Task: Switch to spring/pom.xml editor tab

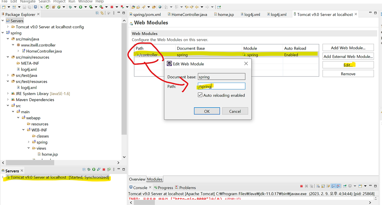Action: [145, 14]
